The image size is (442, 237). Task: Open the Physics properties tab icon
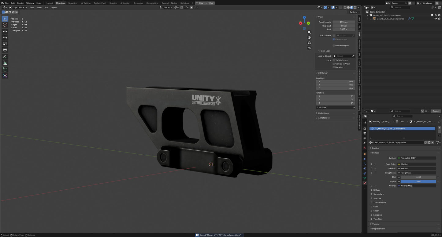click(365, 168)
